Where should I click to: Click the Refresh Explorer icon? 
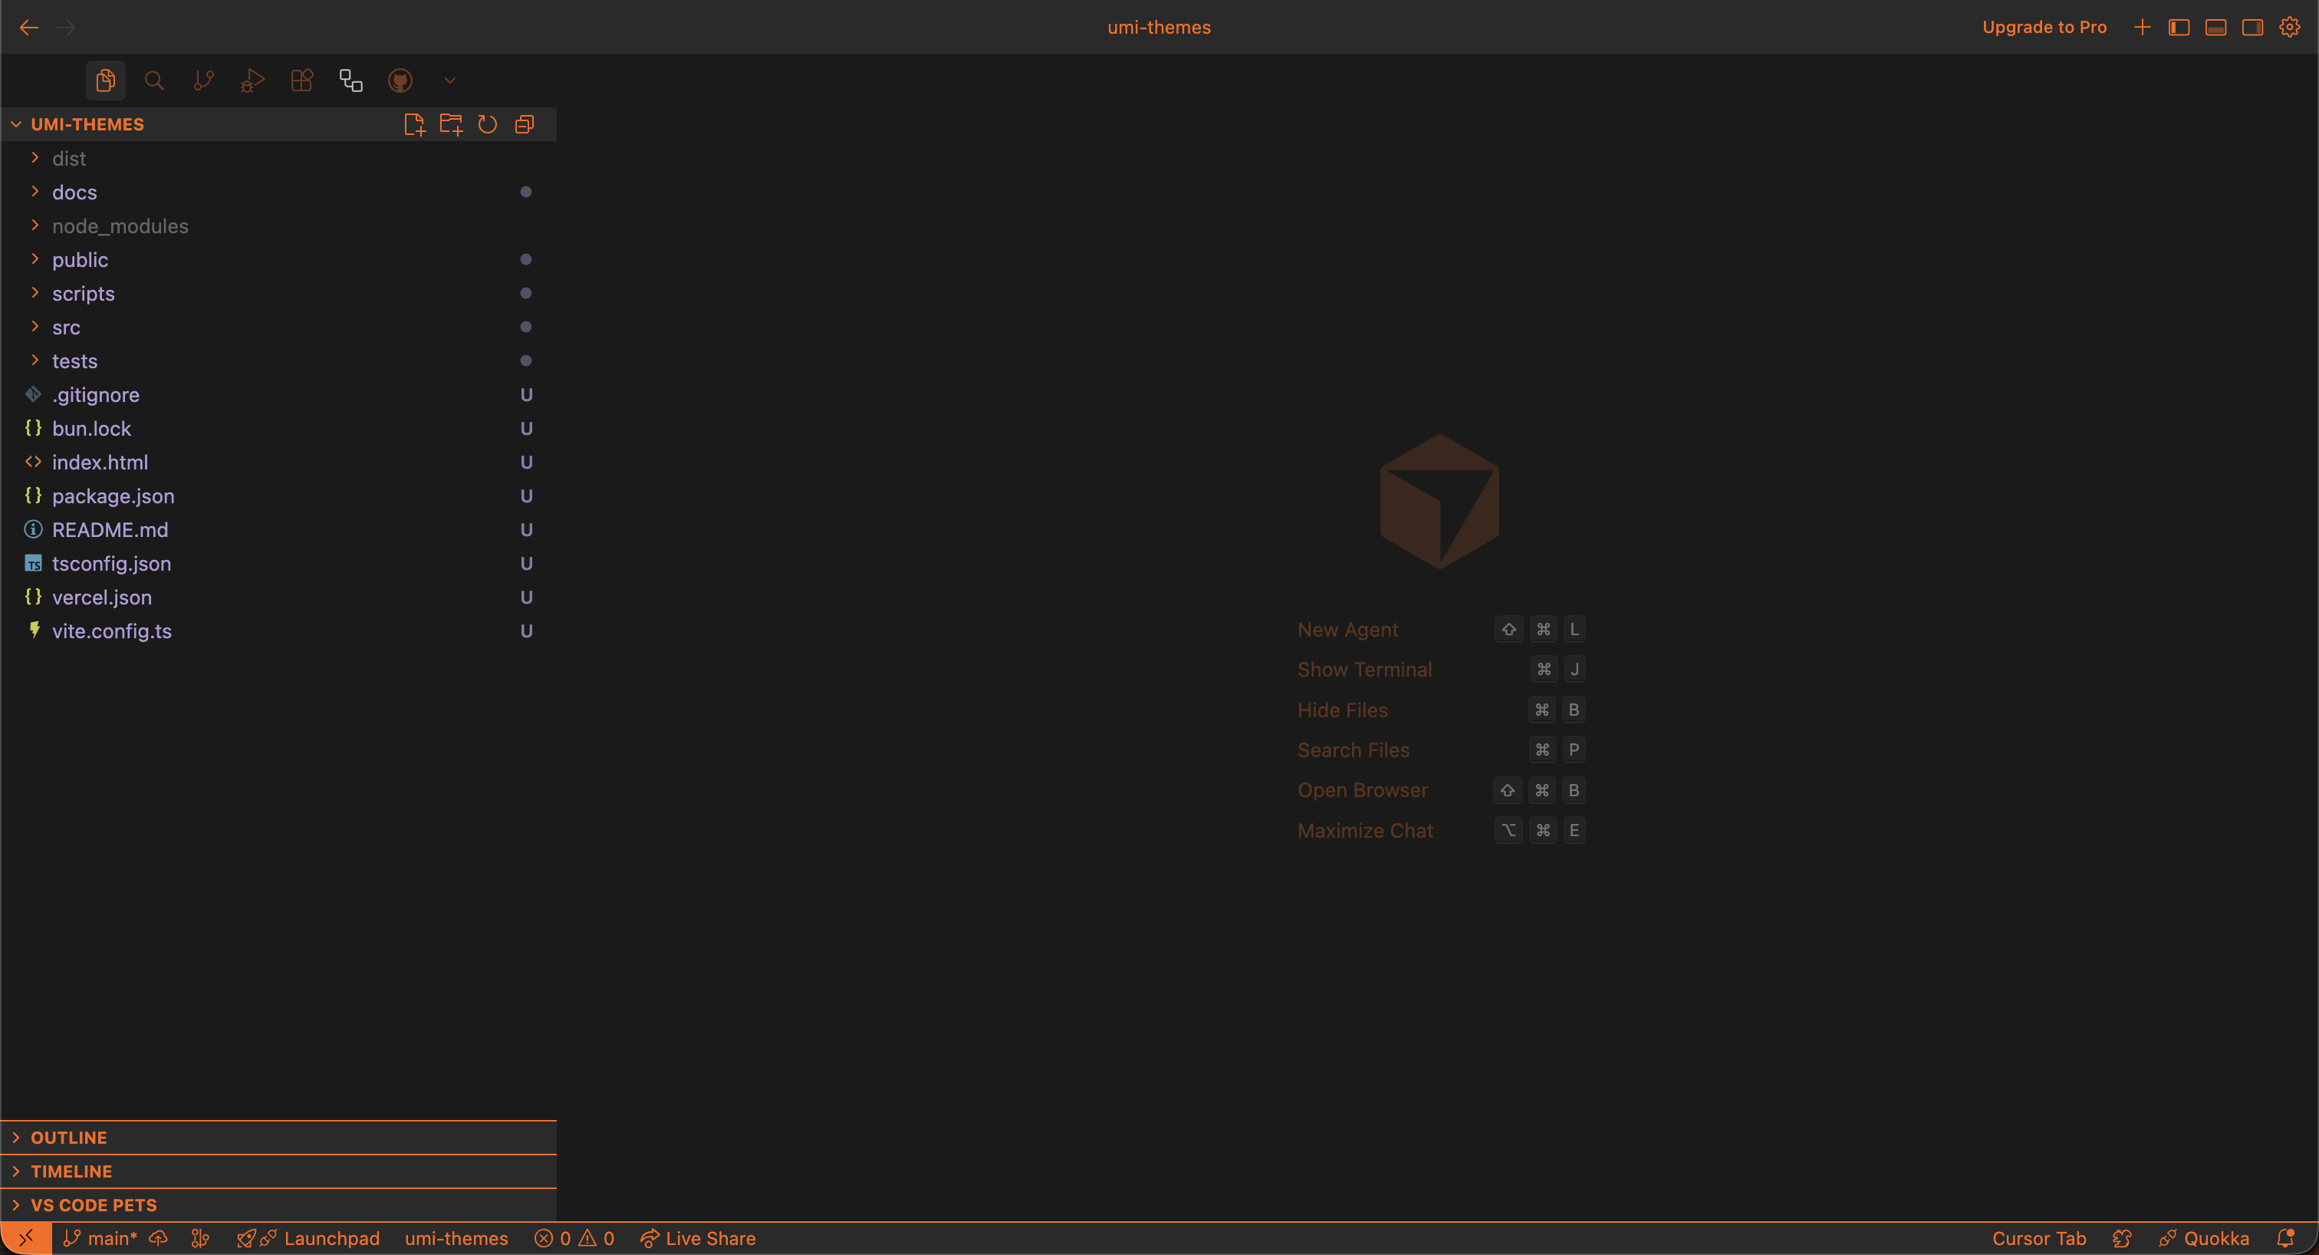pos(488,124)
